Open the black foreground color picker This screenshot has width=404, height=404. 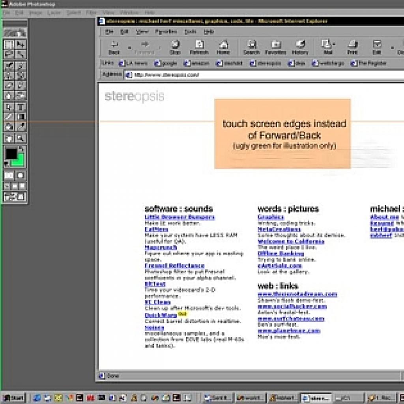(11, 154)
